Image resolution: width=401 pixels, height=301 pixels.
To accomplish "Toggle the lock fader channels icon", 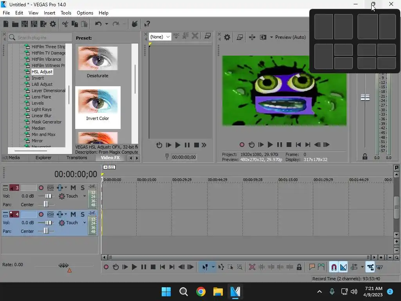I will 365,157.
